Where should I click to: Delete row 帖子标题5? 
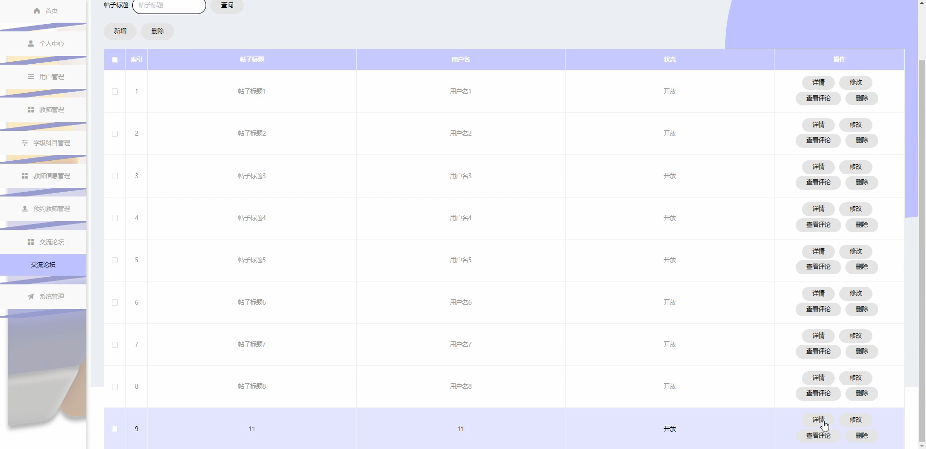coord(862,267)
